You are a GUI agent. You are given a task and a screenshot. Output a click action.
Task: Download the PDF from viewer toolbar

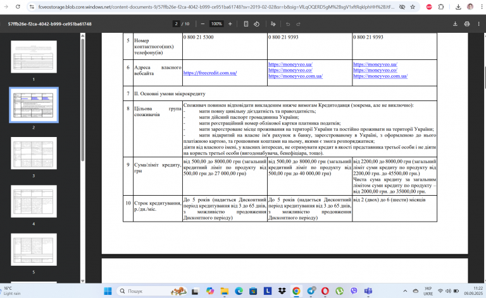(x=455, y=24)
